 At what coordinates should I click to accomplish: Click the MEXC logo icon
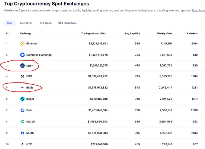pos(22,133)
